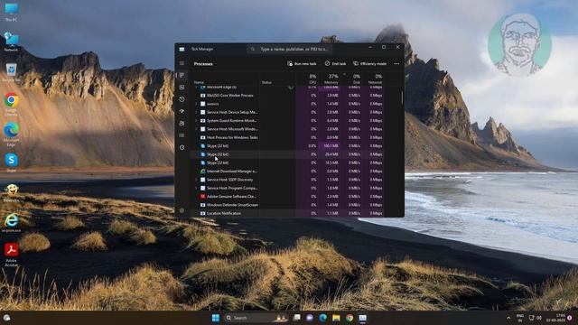Select This PC desktop icon
Viewport: 578px width, 325px height.
11,12
